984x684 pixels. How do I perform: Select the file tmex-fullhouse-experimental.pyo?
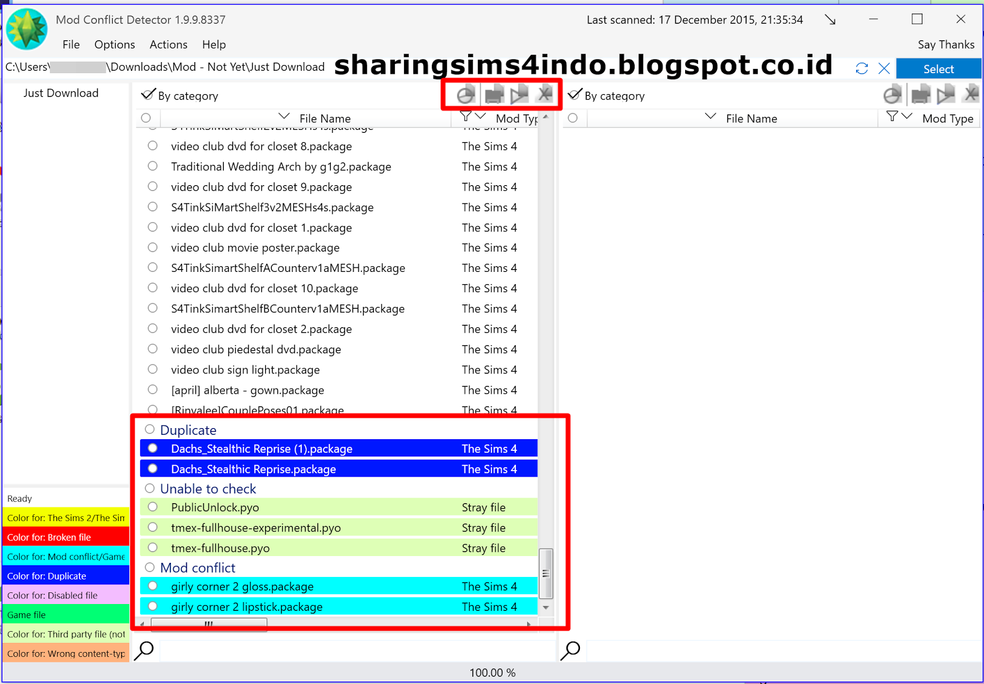click(339, 527)
